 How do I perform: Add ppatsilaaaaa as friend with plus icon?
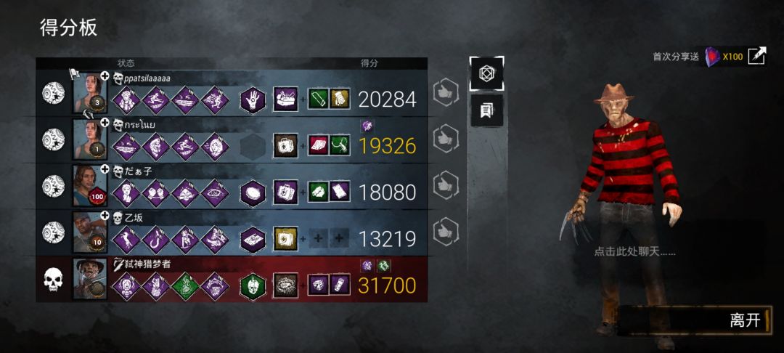click(105, 76)
